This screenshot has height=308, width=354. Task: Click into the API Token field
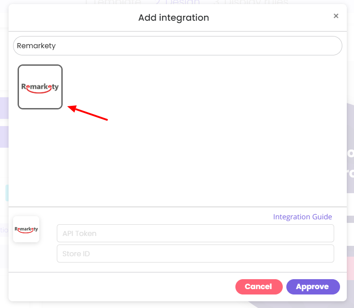[195, 233]
